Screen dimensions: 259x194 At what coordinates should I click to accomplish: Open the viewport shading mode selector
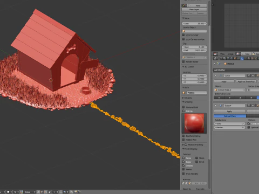pyautogui.click(x=9, y=192)
